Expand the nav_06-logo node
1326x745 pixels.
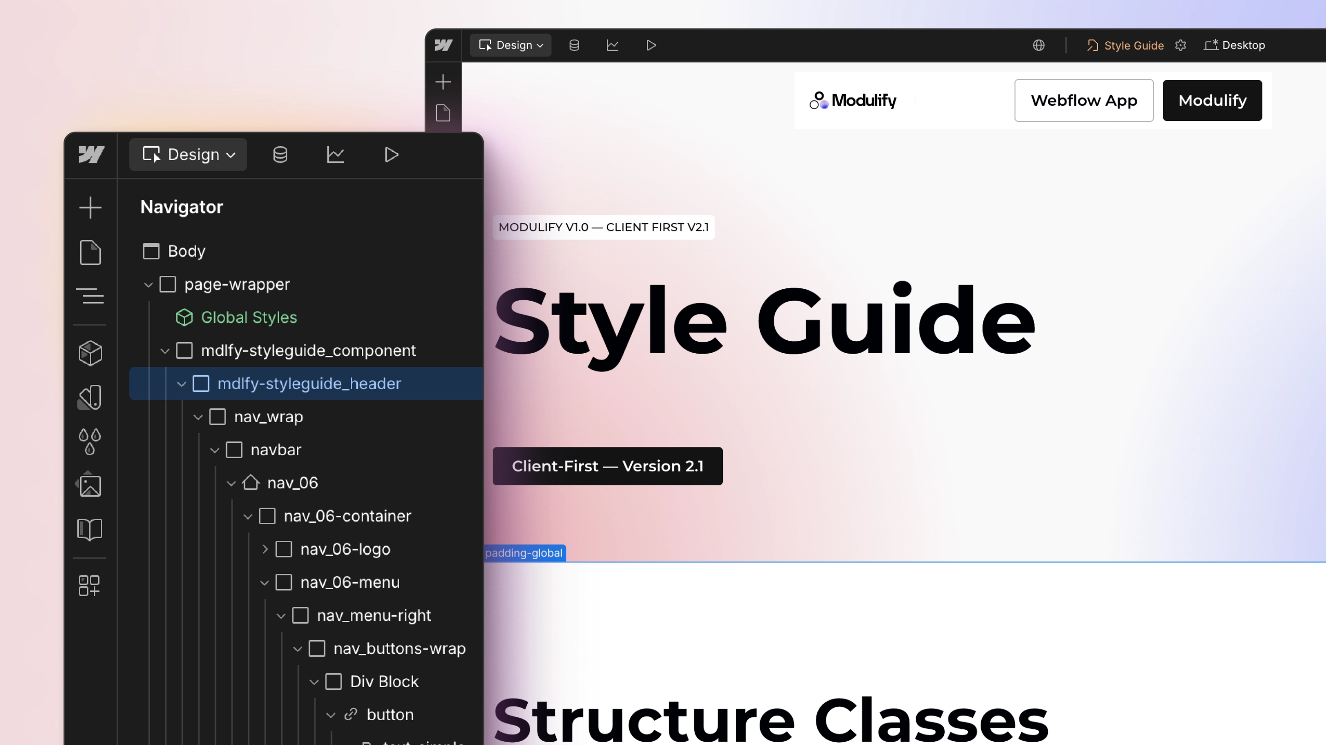coord(265,549)
